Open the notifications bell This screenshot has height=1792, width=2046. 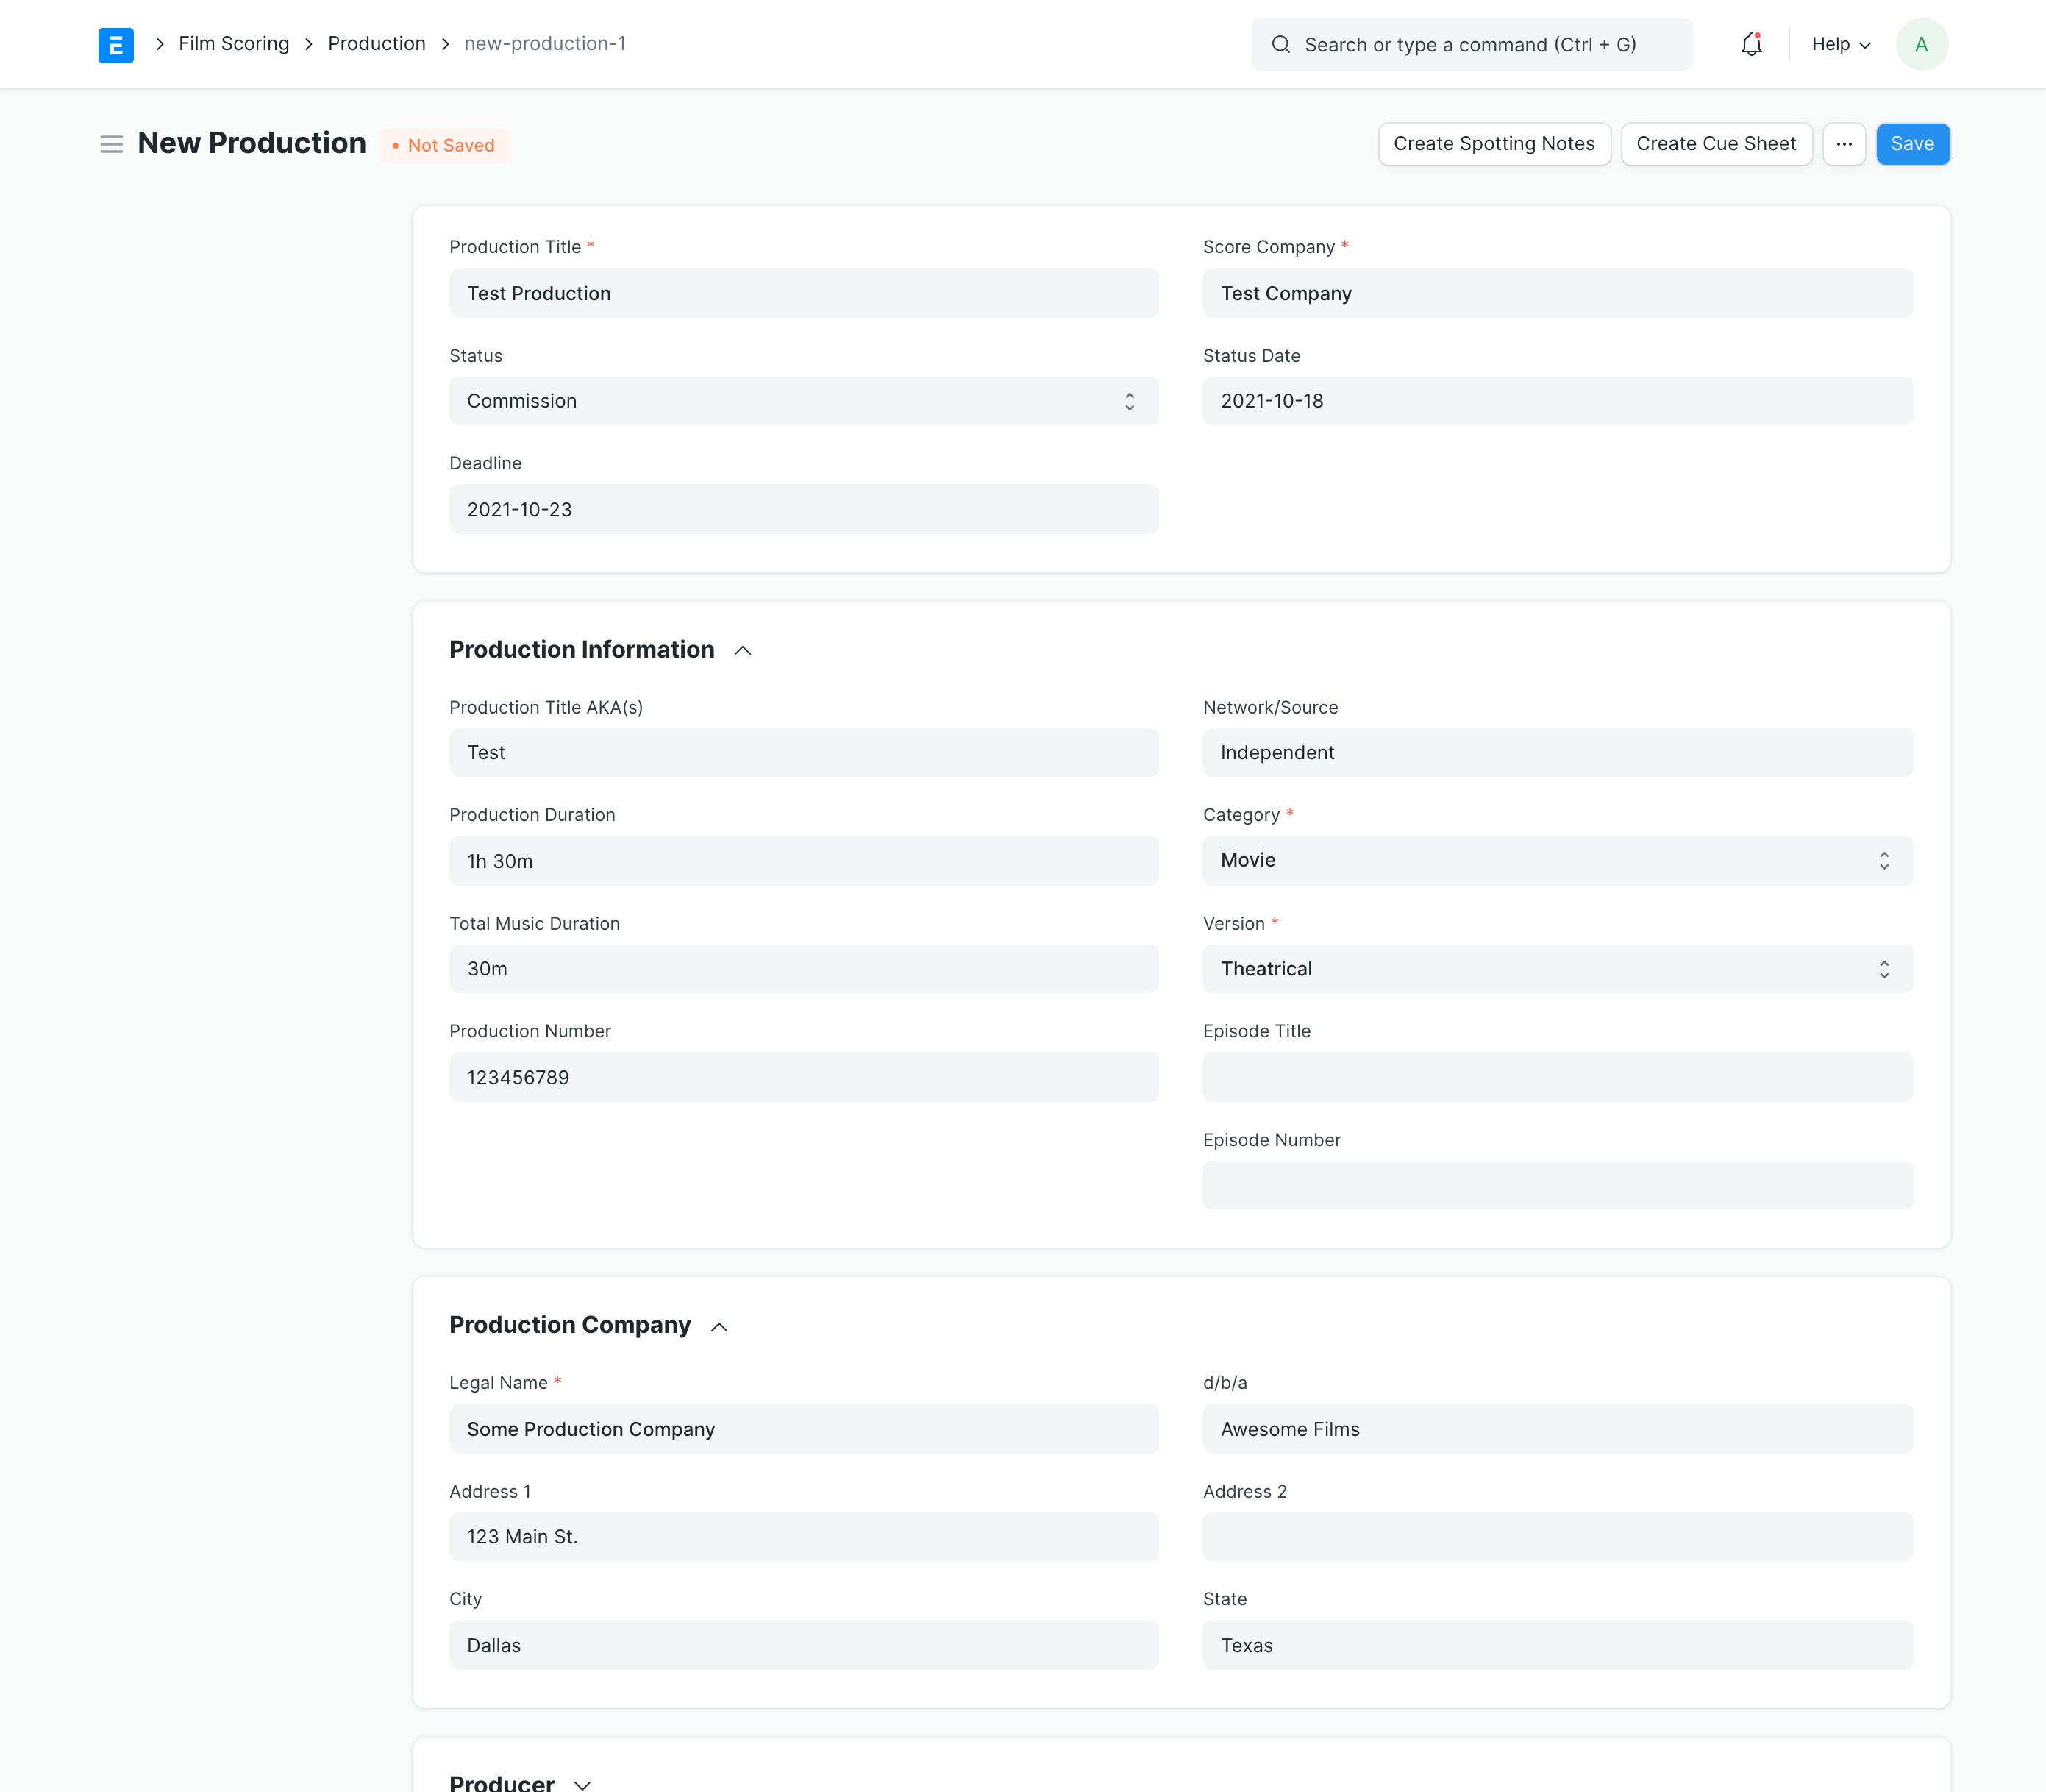coord(1751,44)
